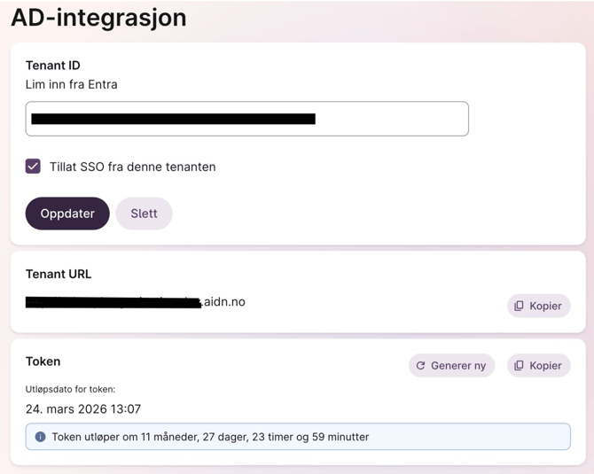Viewport: 594px width, 474px height.
Task: Toggle the Tillat SSO checkbox
Action: point(33,167)
